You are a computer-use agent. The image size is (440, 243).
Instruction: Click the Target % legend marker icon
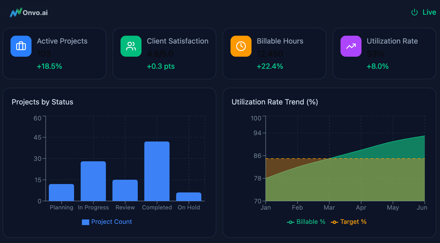point(334,222)
